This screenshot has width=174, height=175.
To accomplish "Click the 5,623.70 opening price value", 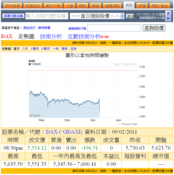I will [161, 148].
